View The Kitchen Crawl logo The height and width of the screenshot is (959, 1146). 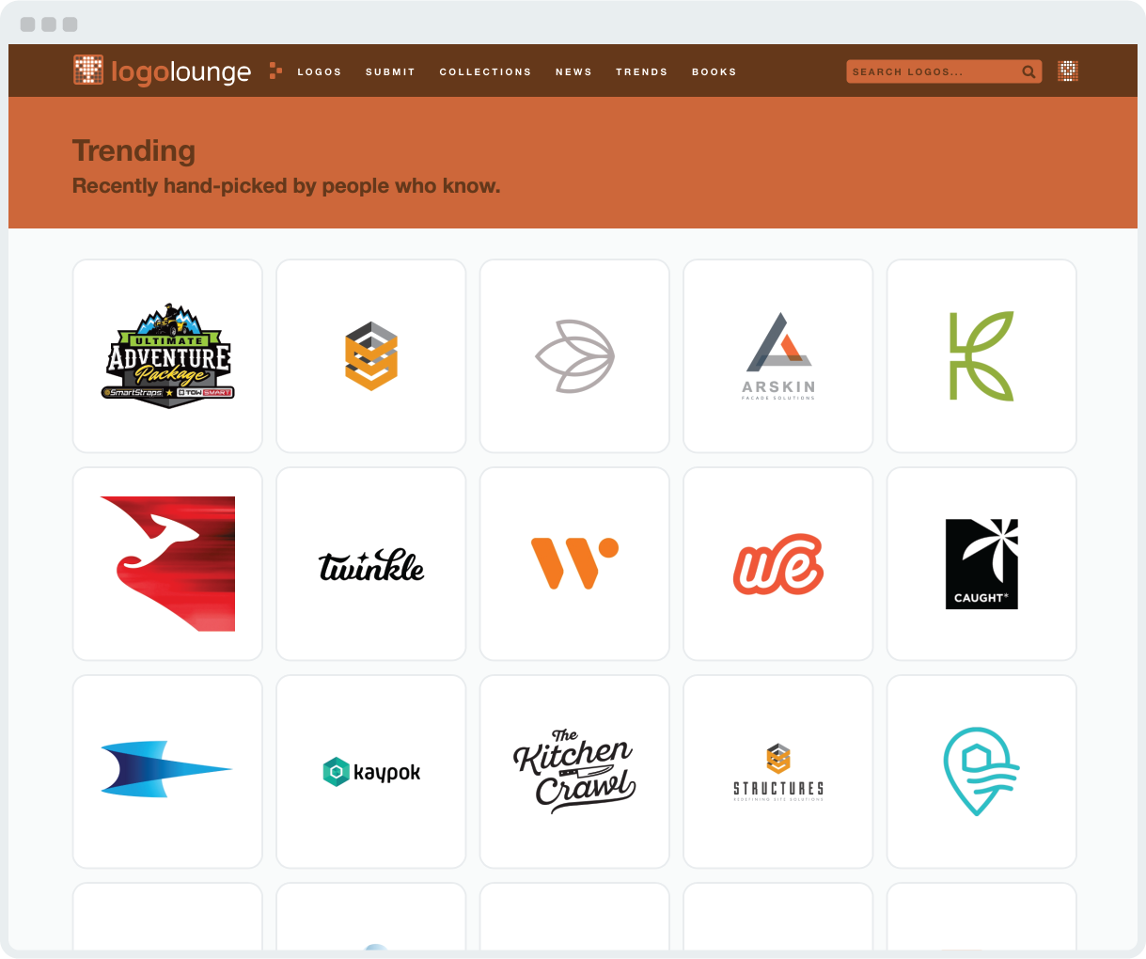pyautogui.click(x=574, y=772)
